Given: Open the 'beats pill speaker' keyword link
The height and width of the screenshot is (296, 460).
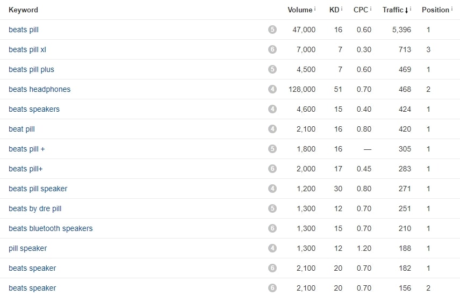Looking at the screenshot, I should (x=38, y=189).
